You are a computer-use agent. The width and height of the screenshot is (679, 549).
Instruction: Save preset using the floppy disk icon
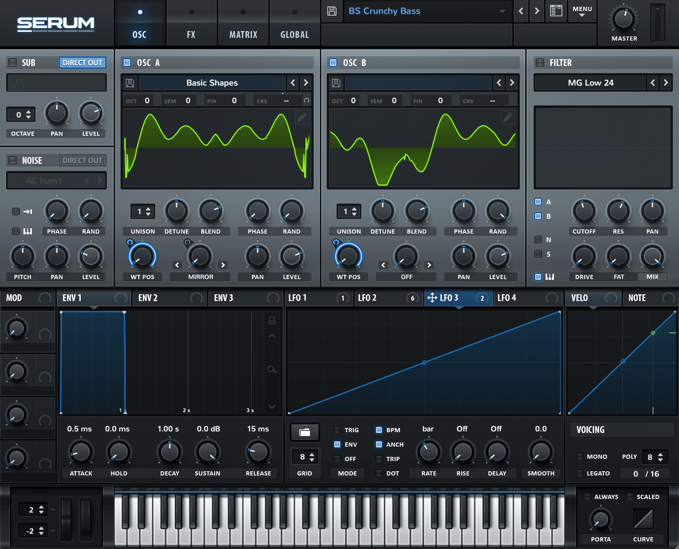(332, 11)
